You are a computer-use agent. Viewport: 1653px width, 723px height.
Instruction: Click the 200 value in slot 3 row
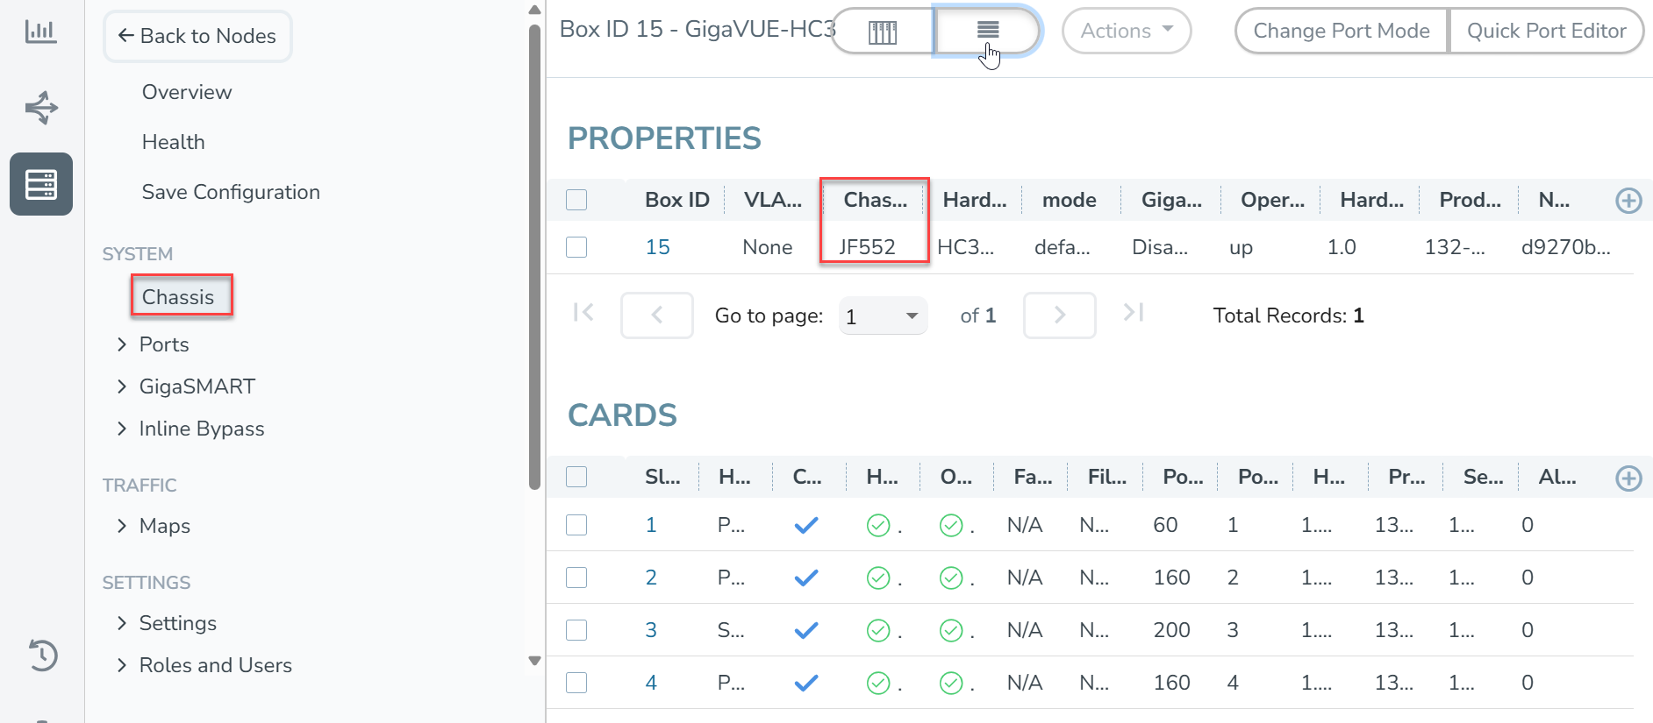[1171, 630]
